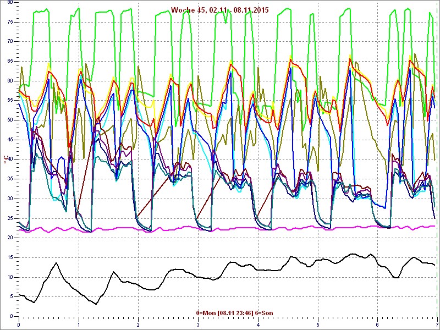Click the y-axis label 55
This screenshot has width=440, height=330.
[9, 101]
